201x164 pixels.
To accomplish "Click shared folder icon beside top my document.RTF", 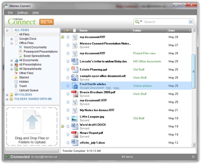I will [63, 37].
